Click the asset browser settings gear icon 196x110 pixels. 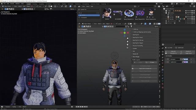click(159, 6)
